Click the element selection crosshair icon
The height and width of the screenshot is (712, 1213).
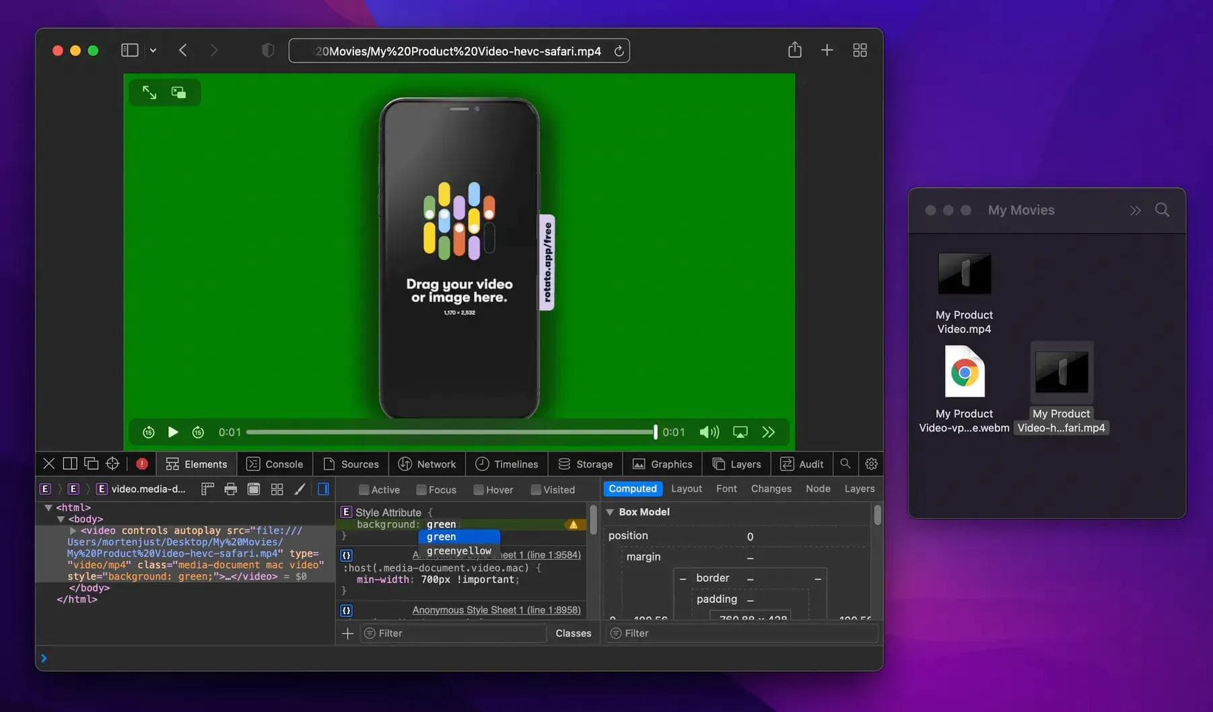[112, 464]
